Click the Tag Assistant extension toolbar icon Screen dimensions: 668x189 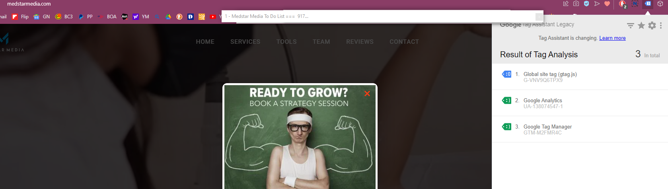point(648,4)
